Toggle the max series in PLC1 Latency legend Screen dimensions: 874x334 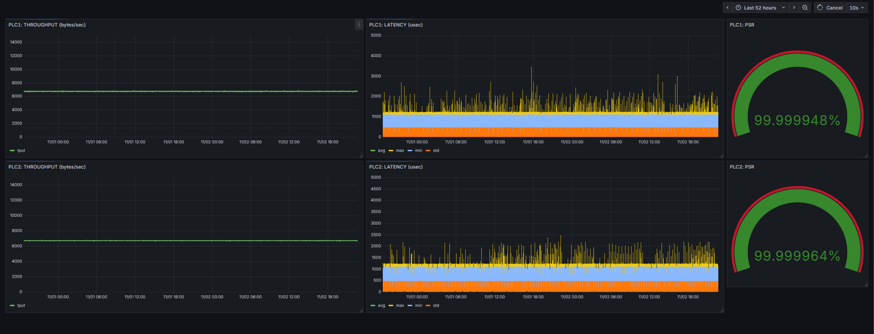click(400, 150)
